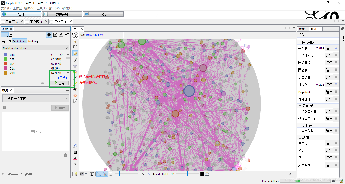Select the shortest path airplane tool
The width and height of the screenshot is (345, 184).
[x=75, y=89]
